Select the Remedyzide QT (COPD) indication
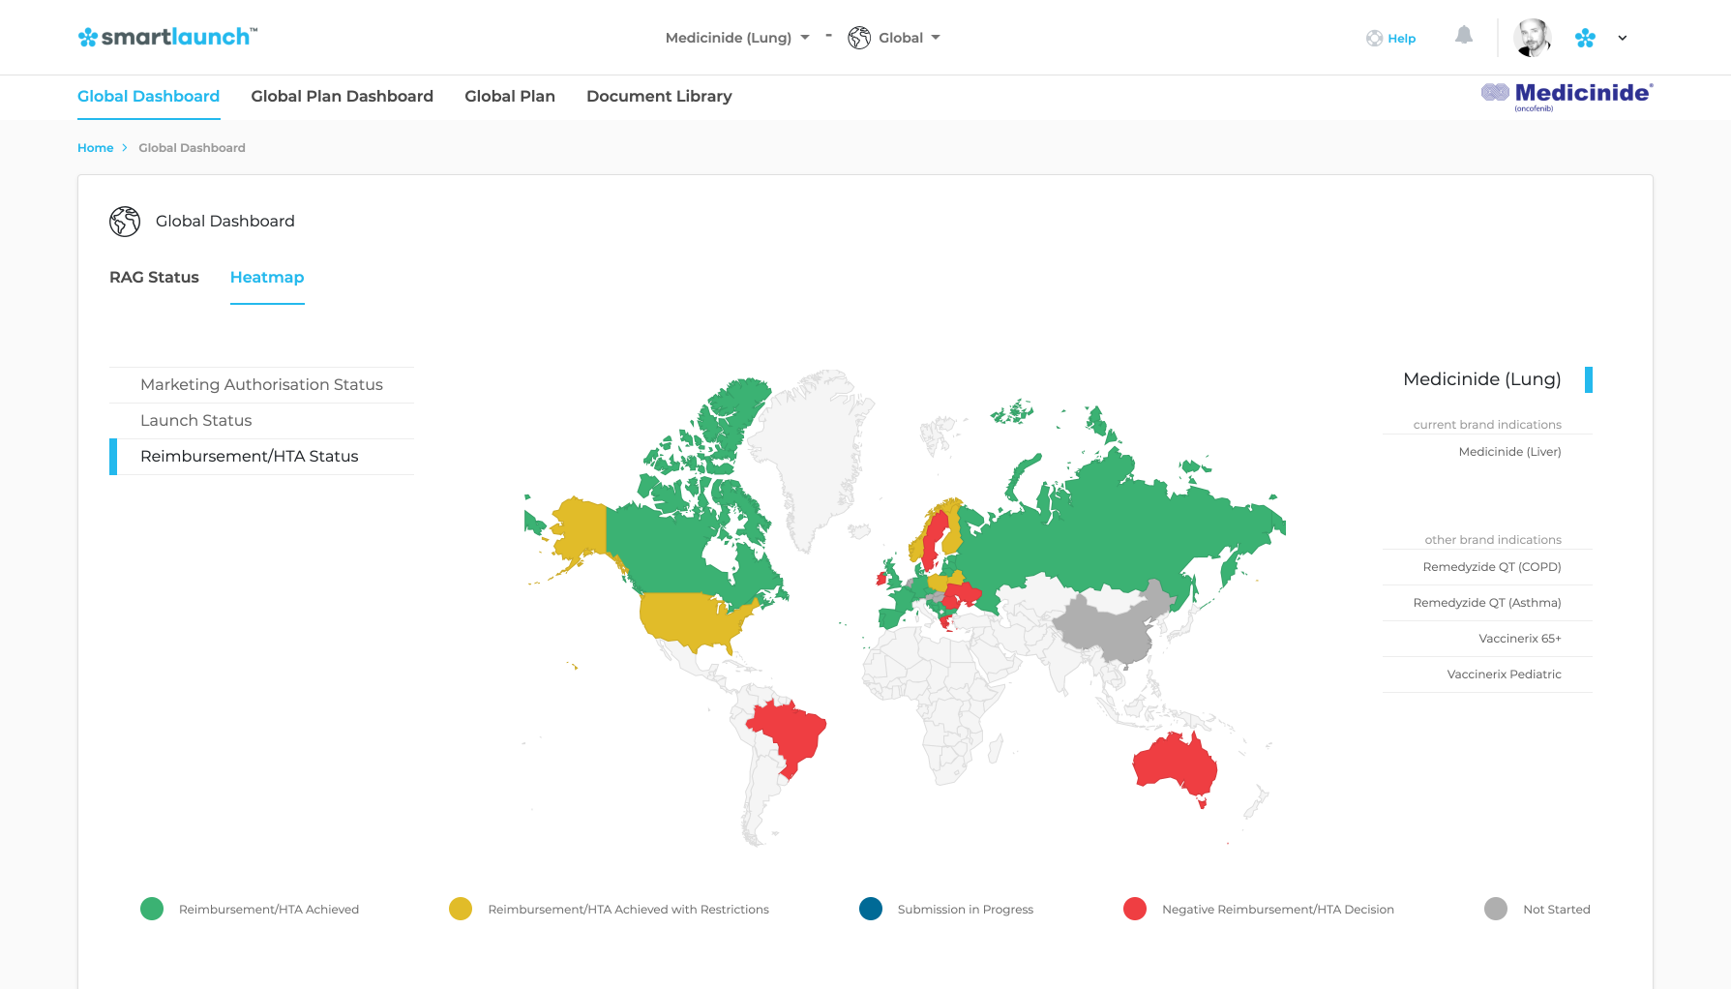The height and width of the screenshot is (989, 1731). click(x=1491, y=567)
